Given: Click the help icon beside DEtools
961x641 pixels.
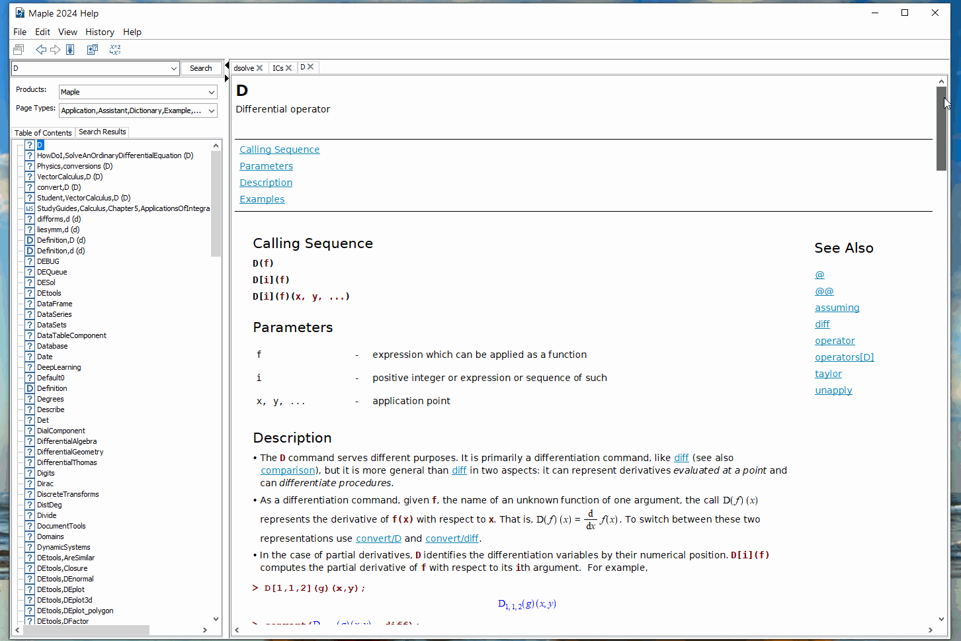Looking at the screenshot, I should coord(30,293).
